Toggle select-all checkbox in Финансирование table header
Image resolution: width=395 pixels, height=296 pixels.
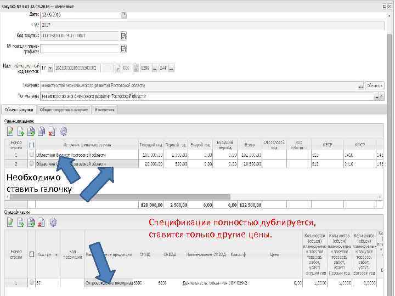click(32, 145)
